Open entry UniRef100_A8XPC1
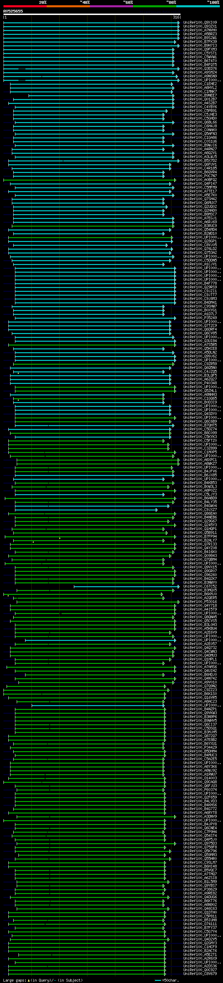The image size is (223, 983). click(x=200, y=460)
